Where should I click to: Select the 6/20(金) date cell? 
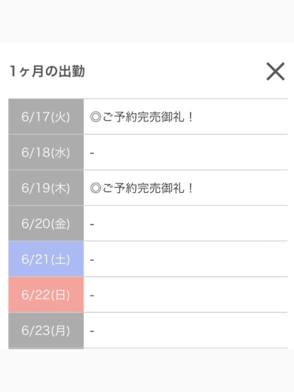(46, 224)
